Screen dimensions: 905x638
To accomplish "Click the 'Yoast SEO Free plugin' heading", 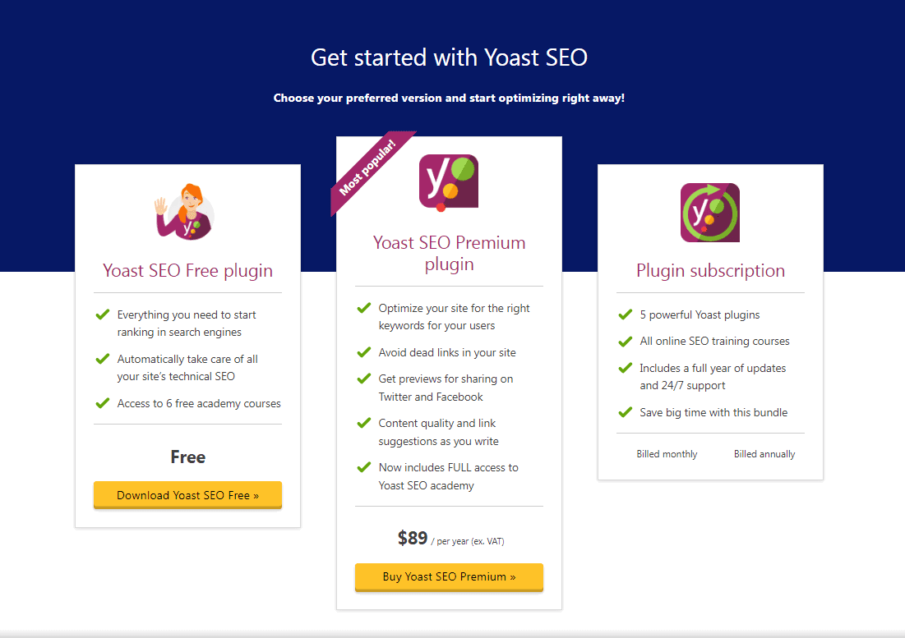I will (x=187, y=269).
